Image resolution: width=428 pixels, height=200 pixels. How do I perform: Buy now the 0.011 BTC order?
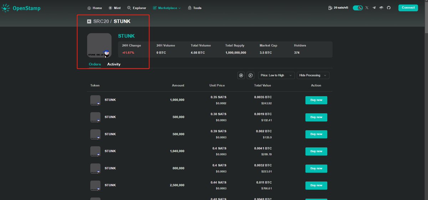(x=316, y=185)
